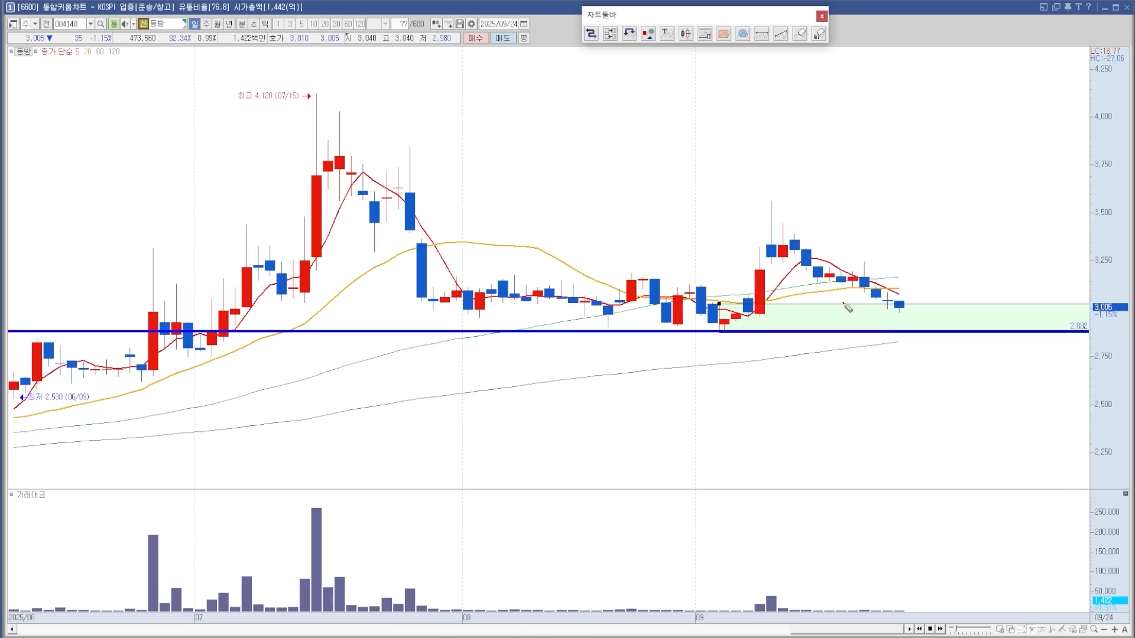Toggle the daily (일) period button
1135x638 pixels.
tap(194, 24)
